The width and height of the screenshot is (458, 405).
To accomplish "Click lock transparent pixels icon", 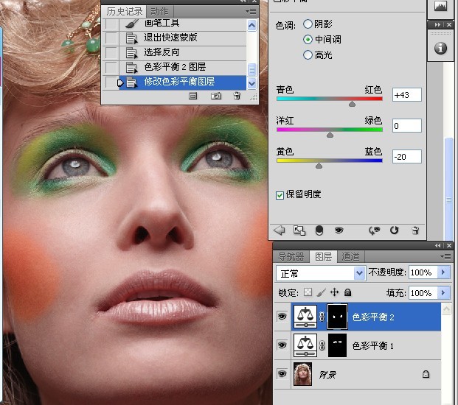I will coord(308,292).
